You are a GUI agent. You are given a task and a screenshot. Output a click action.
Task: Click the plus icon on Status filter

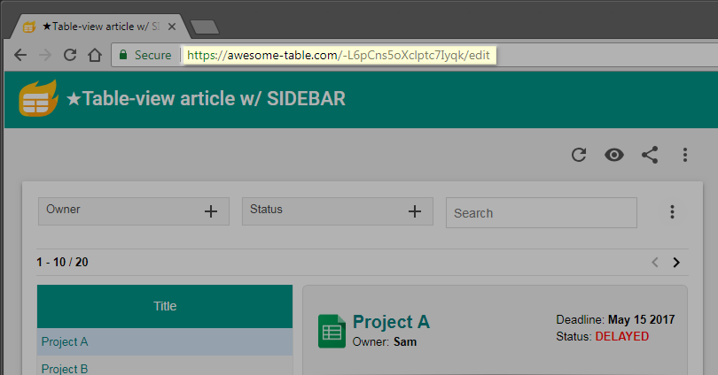[415, 211]
